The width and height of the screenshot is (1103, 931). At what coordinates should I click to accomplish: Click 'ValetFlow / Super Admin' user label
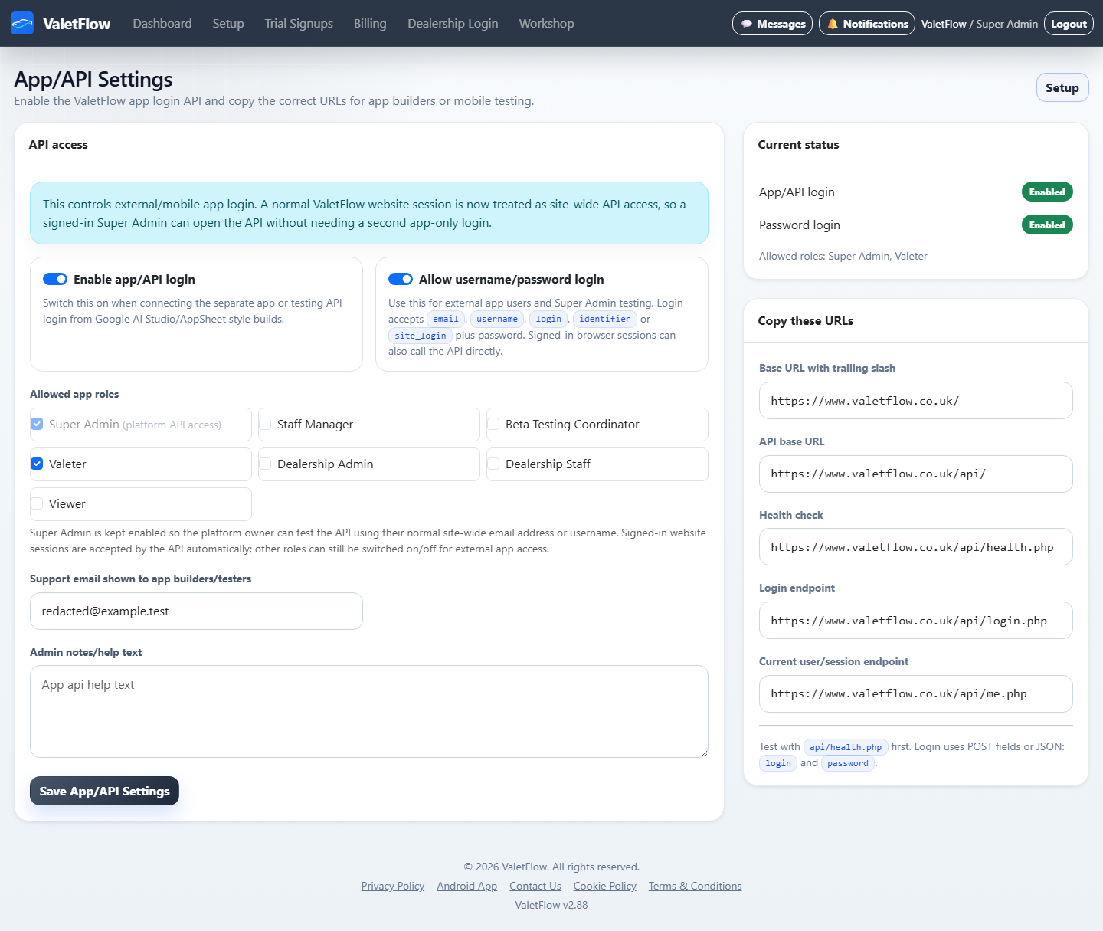(980, 24)
